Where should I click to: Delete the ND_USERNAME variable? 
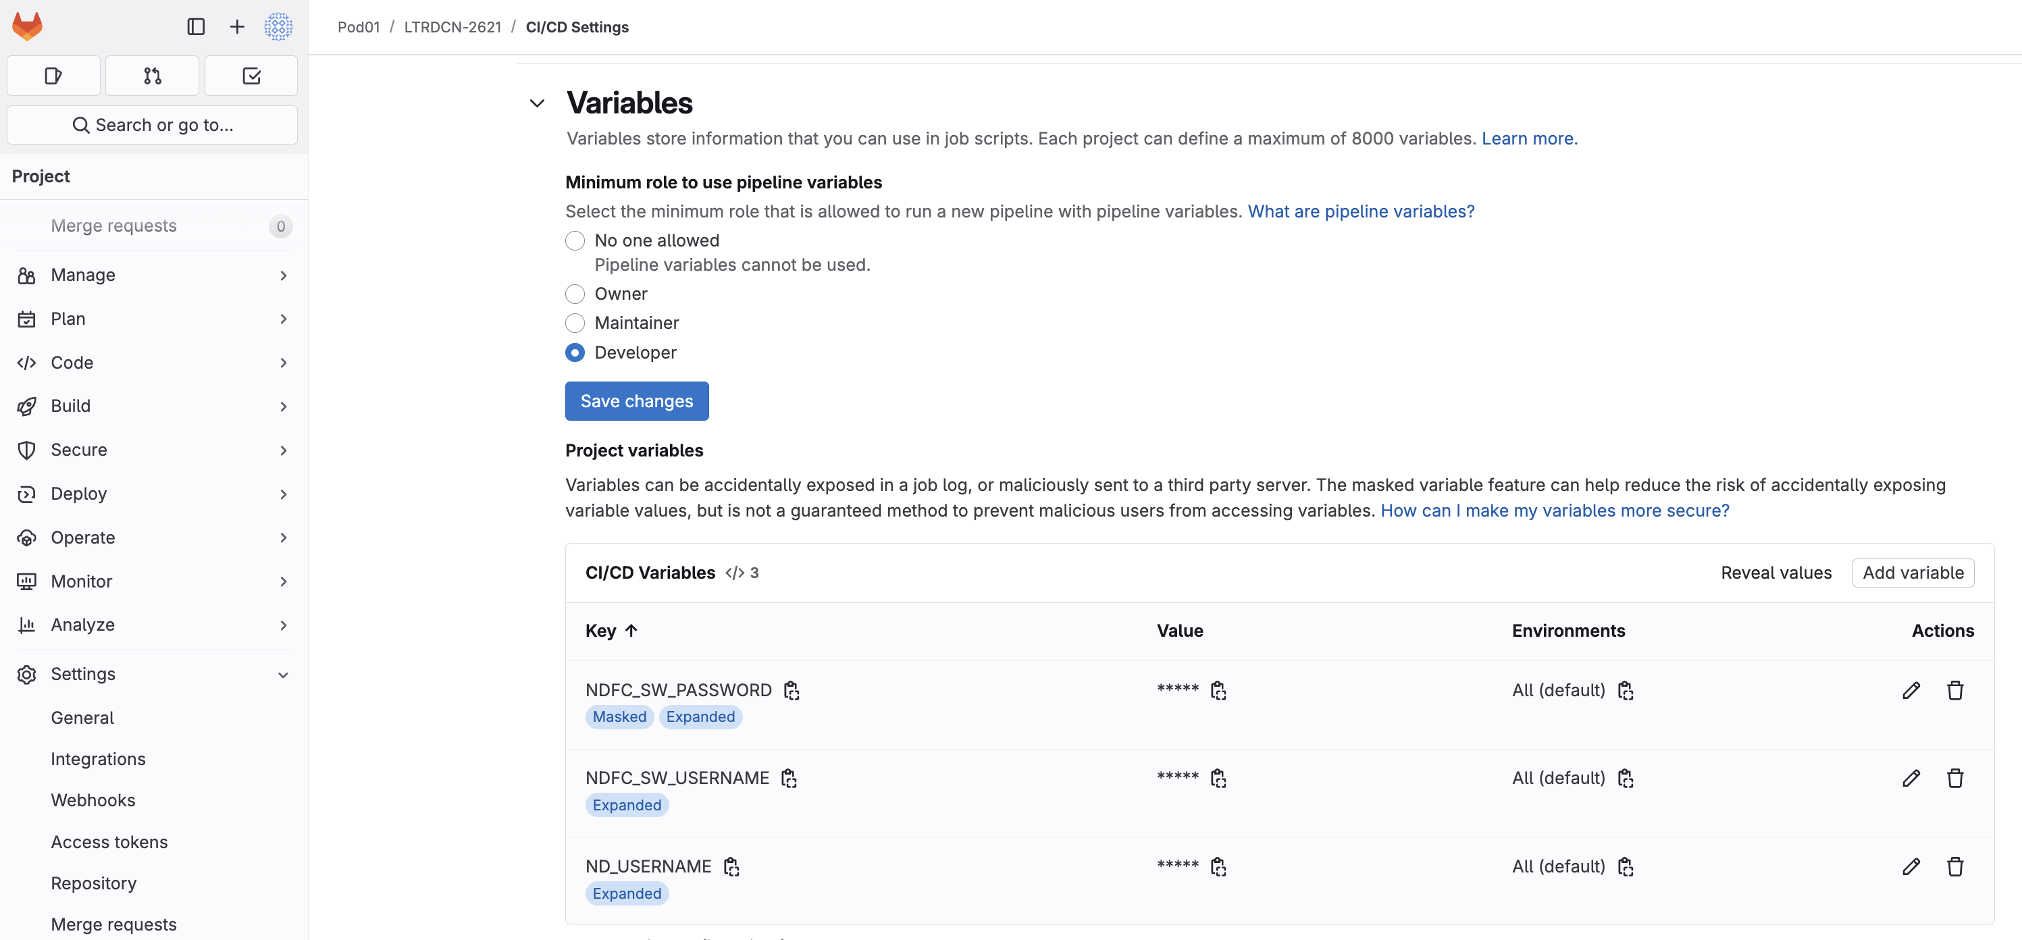pos(1954,866)
